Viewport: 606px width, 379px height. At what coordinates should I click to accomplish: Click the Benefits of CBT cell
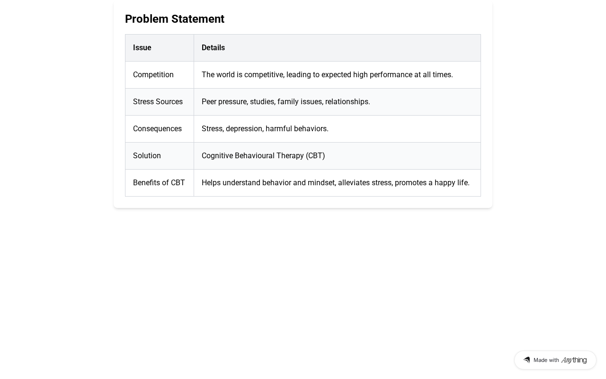click(x=159, y=183)
